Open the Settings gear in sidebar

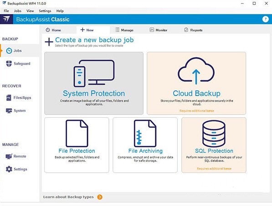tap(9, 169)
